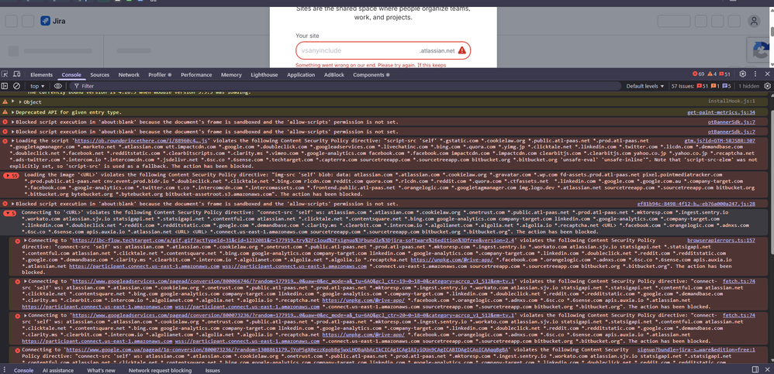Viewport: 774px width, 374px height.
Task: Open the Memory tab
Action: click(x=231, y=75)
